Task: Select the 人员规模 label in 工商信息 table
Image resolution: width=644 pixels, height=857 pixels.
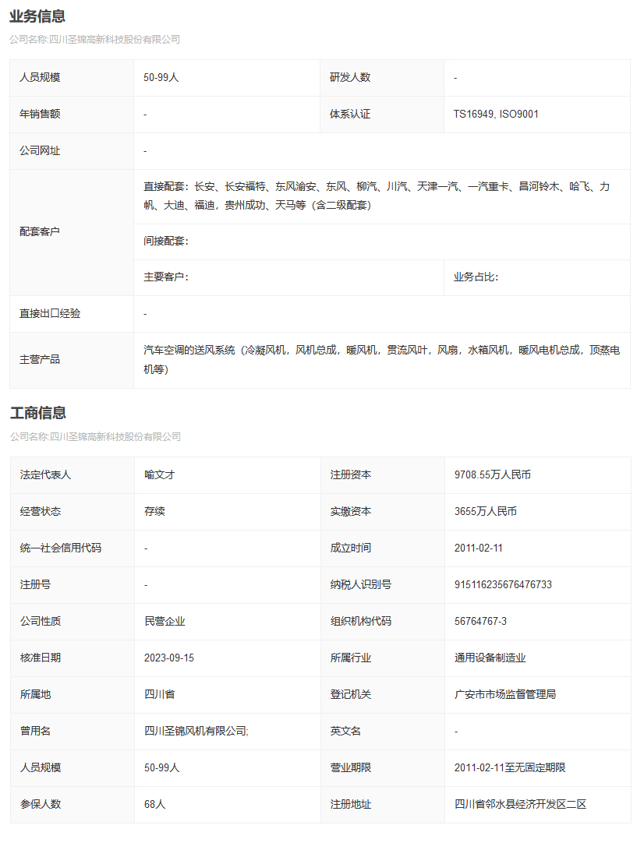Action: pos(41,768)
